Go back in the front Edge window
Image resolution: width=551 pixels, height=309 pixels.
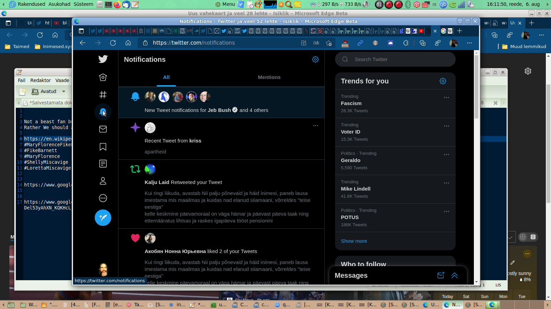(x=83, y=43)
